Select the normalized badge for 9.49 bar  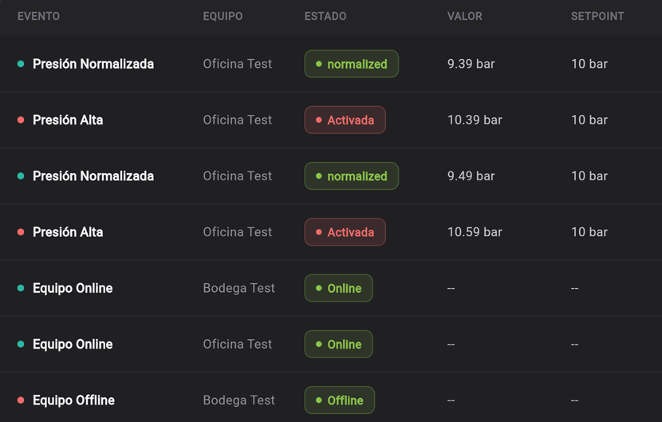coord(351,176)
